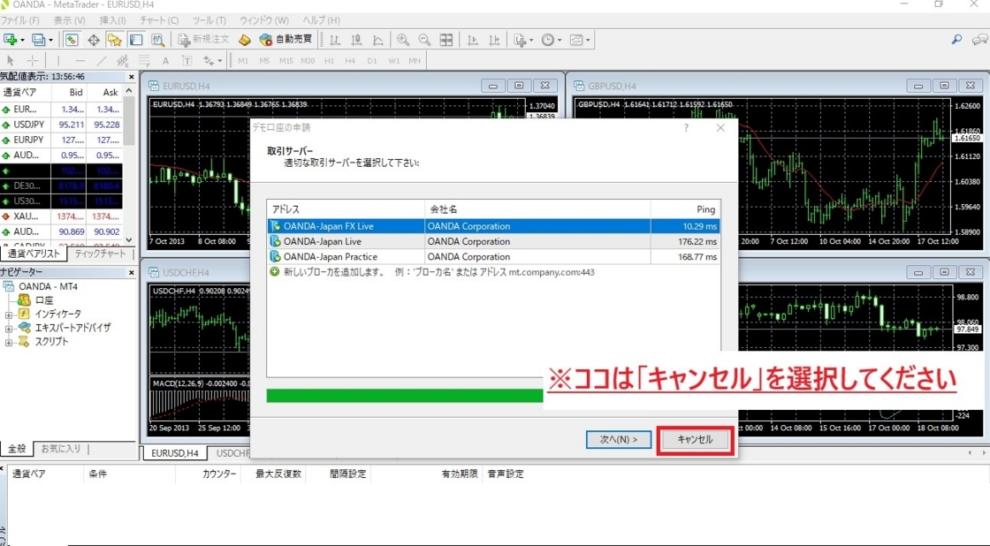Select the horizontal line drawing tool
The width and height of the screenshot is (990, 546).
click(80, 61)
